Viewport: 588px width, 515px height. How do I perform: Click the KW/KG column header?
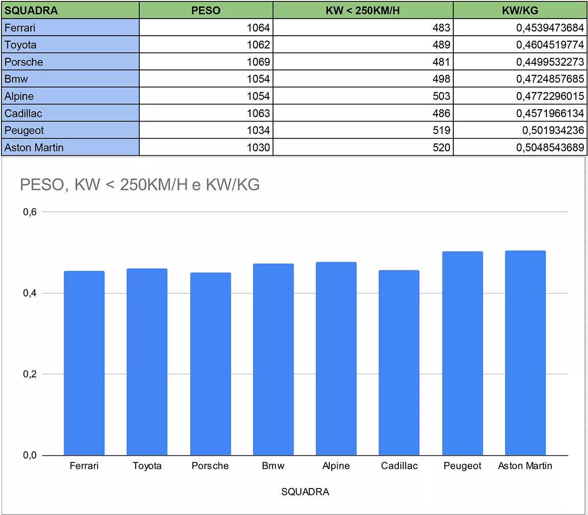pyautogui.click(x=520, y=10)
